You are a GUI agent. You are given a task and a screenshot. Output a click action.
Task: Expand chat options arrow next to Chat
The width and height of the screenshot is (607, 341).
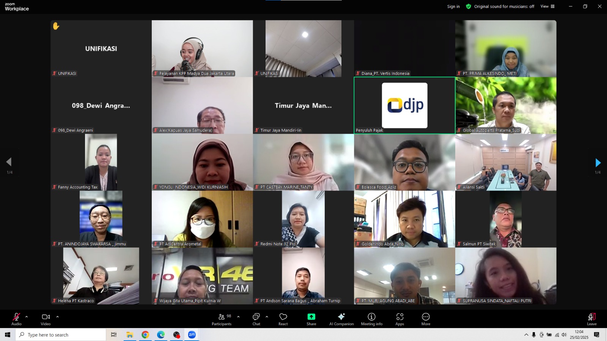(267, 317)
